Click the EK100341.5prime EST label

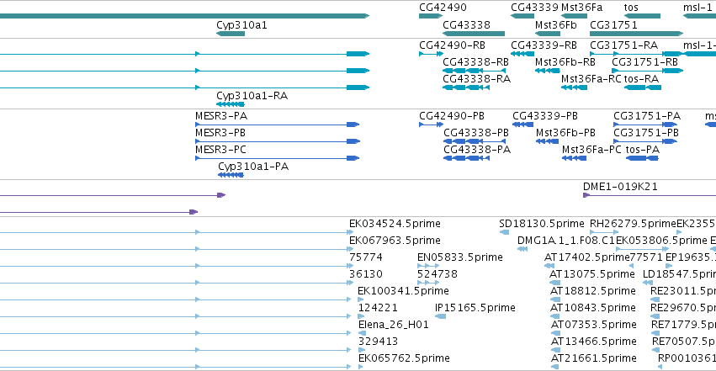403,291
